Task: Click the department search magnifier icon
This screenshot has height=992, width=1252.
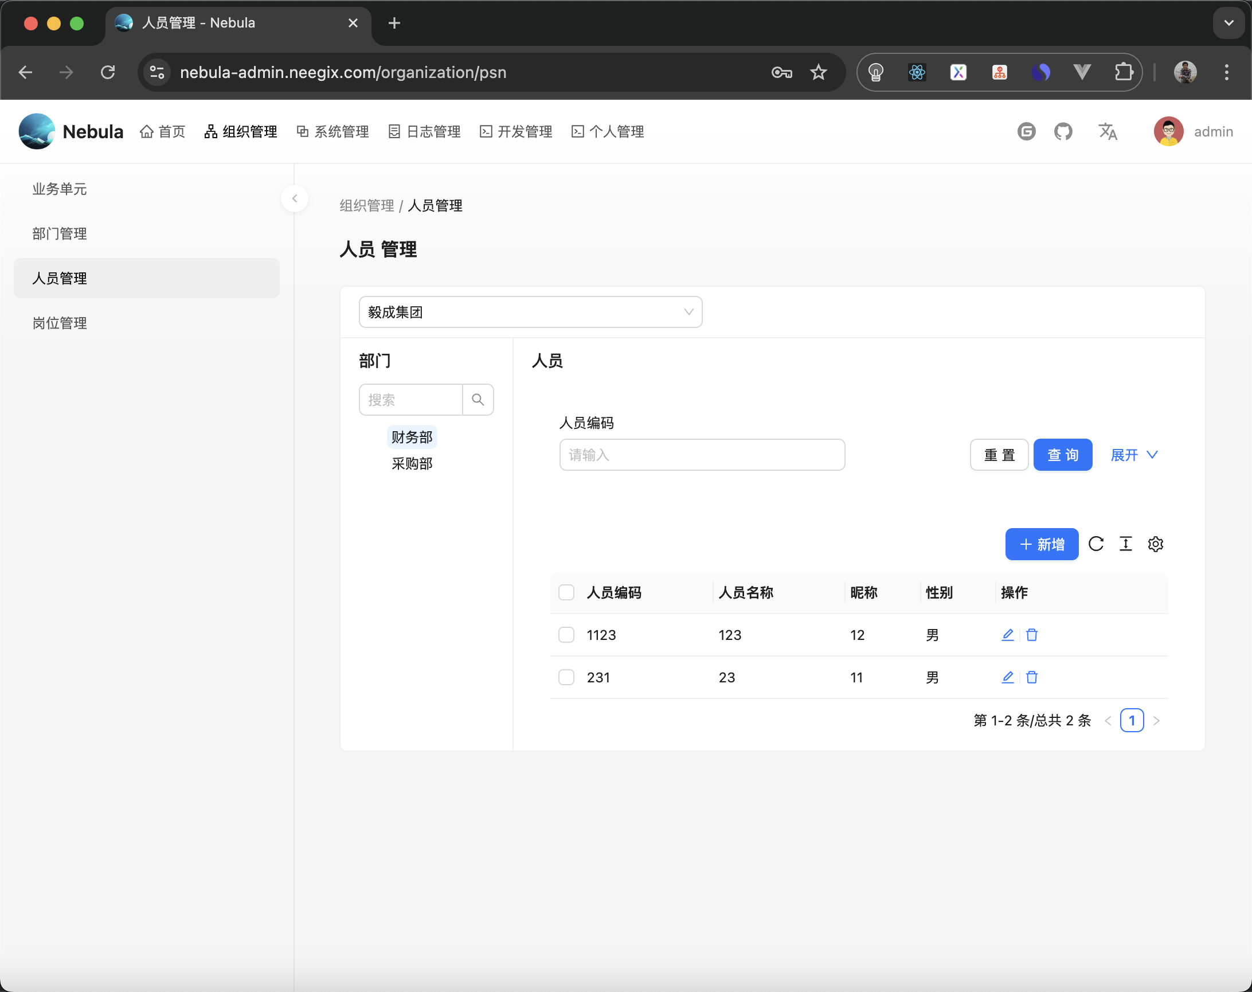Action: pyautogui.click(x=478, y=400)
